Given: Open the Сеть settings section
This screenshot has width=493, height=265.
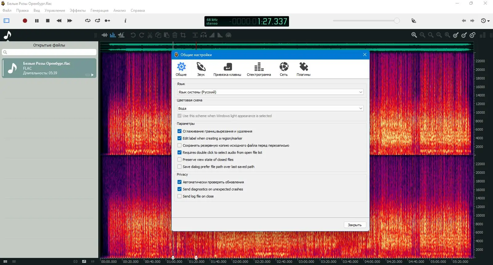Looking at the screenshot, I should pos(284,69).
